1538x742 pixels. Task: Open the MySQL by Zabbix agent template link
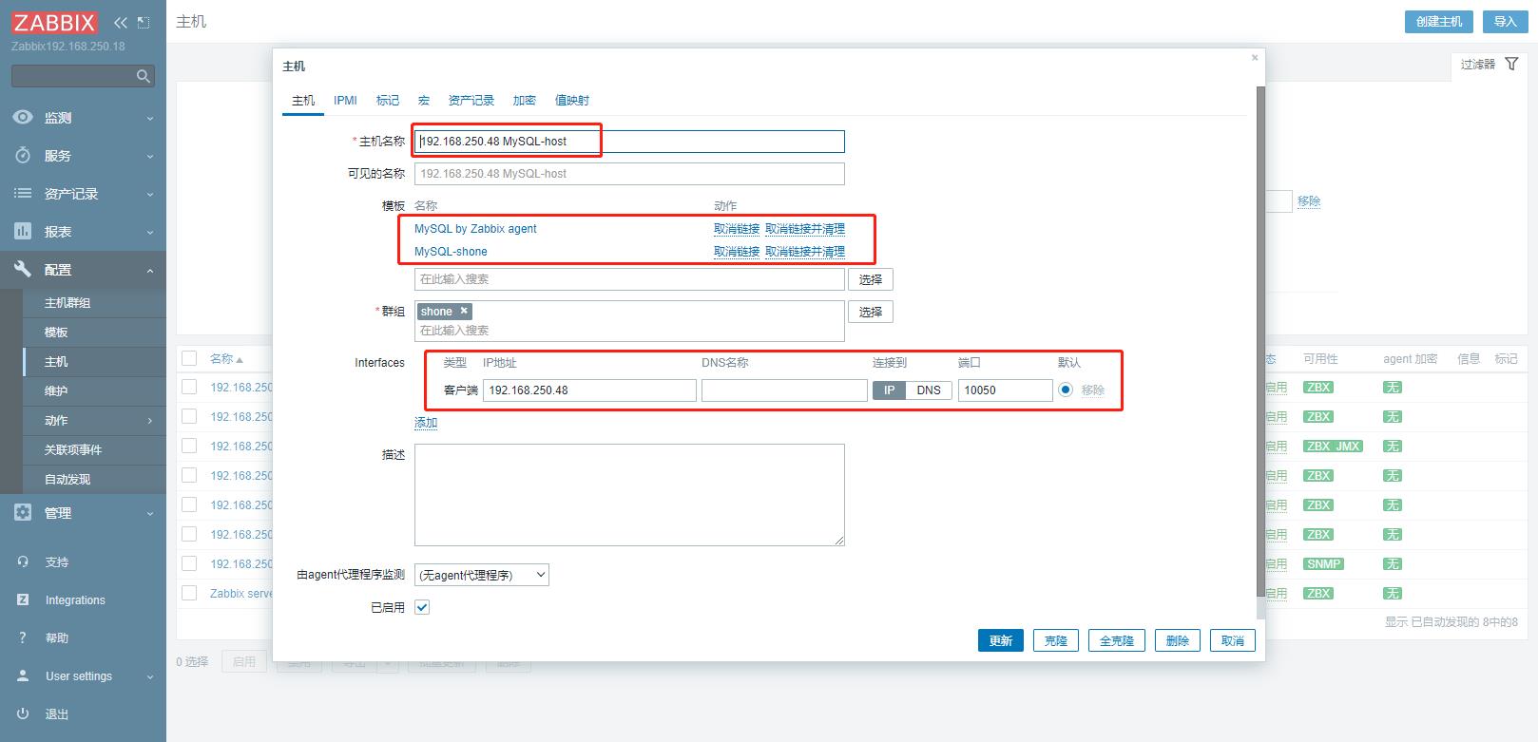(x=475, y=228)
